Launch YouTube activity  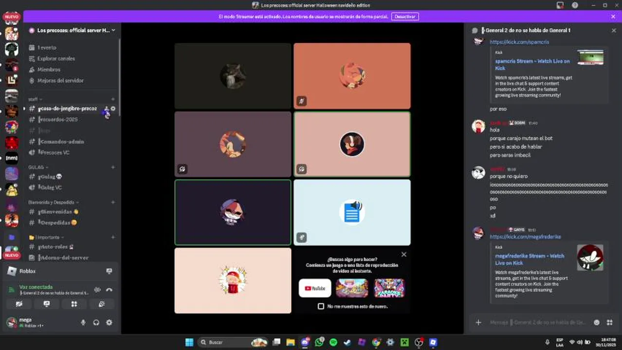[x=315, y=288]
